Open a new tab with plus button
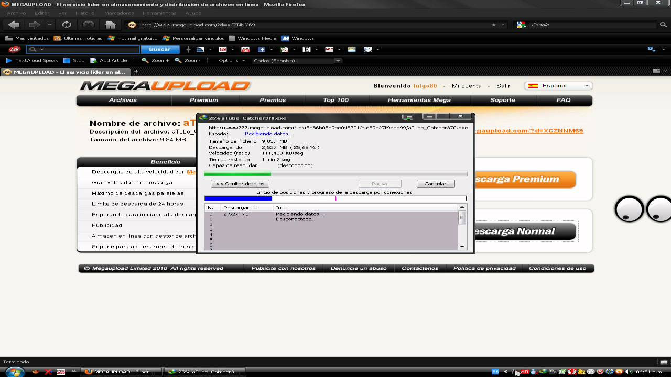Image resolution: width=671 pixels, height=377 pixels. tap(136, 71)
